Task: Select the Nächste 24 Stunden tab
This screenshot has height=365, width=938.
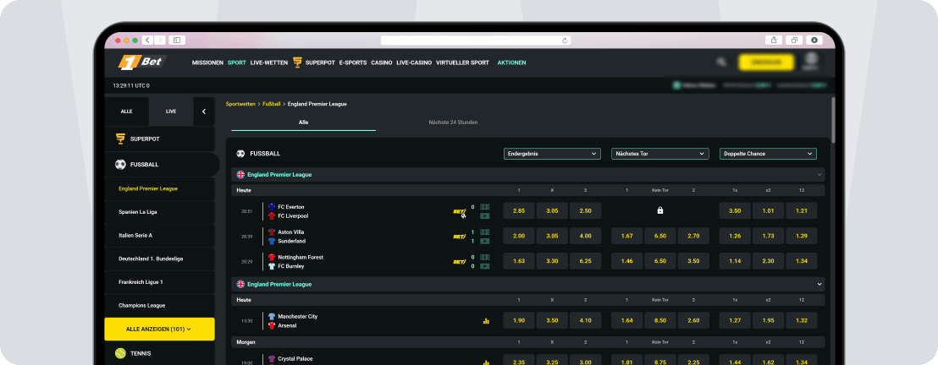Action: pyautogui.click(x=453, y=122)
